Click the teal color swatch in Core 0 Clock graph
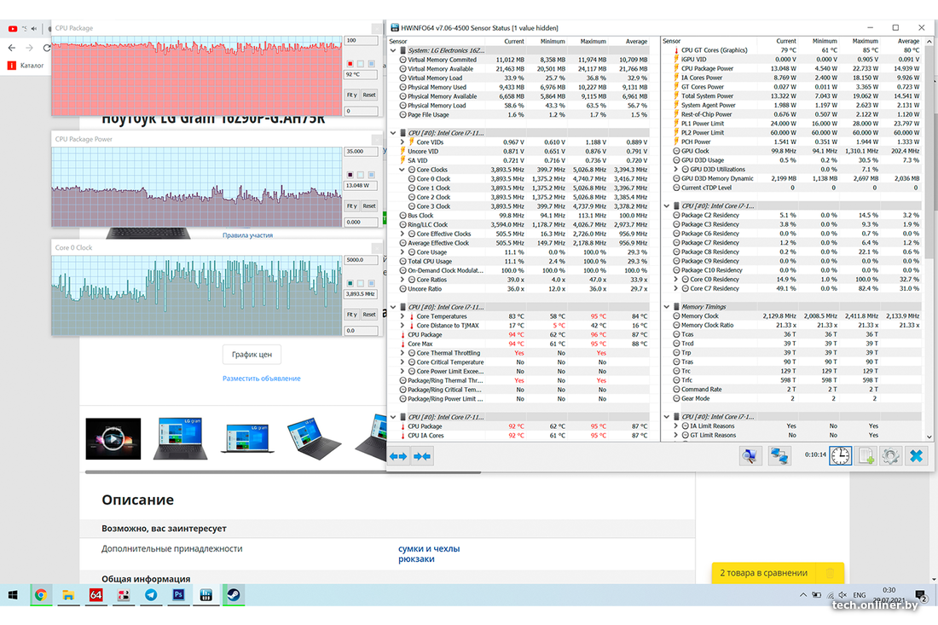The width and height of the screenshot is (938, 625). tap(350, 283)
